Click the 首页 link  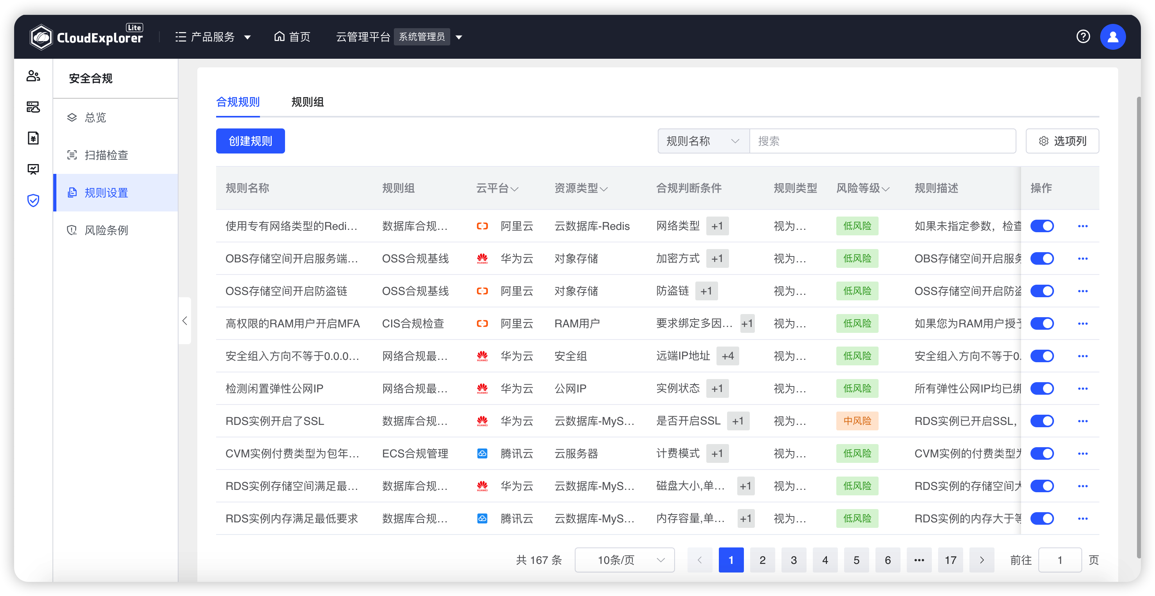tap(292, 37)
